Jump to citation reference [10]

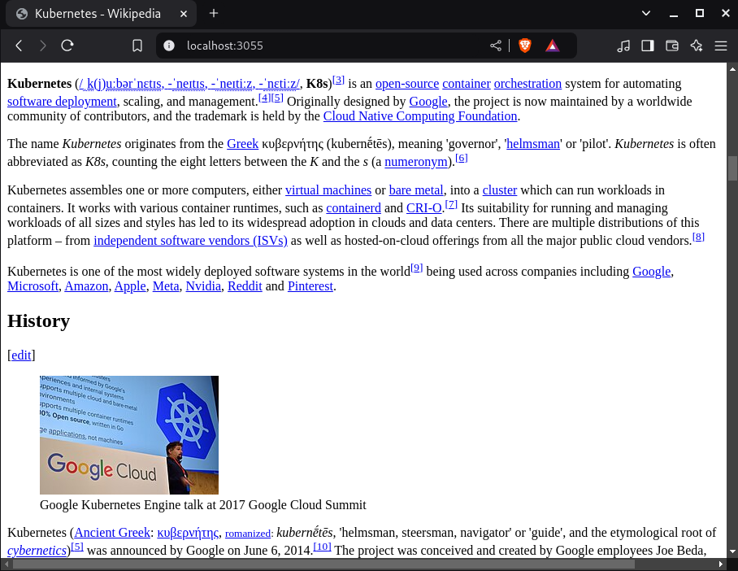[322, 547]
